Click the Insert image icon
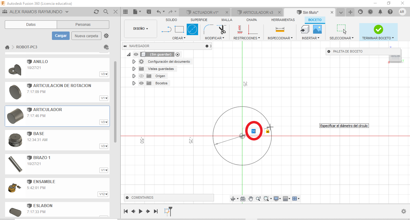Image resolution: width=410 pixels, height=220 pixels. [x=317, y=29]
